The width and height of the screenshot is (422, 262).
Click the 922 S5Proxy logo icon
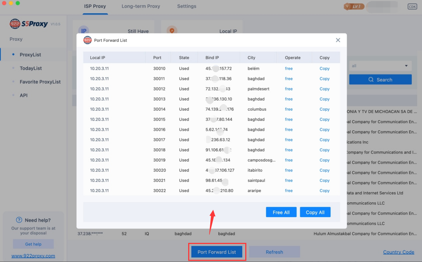click(x=15, y=24)
